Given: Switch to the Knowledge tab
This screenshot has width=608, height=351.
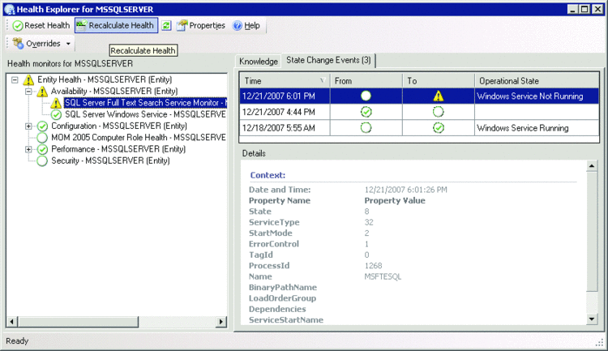Looking at the screenshot, I should (x=259, y=62).
